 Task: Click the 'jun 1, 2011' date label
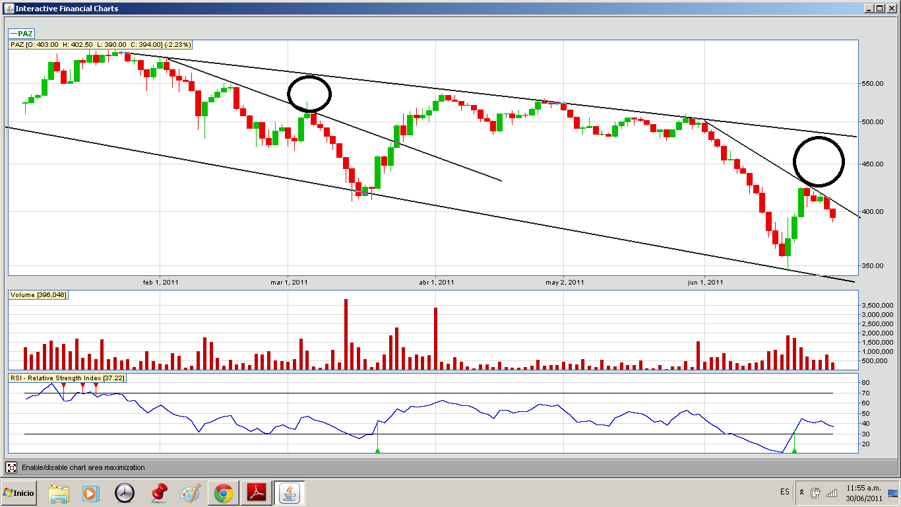click(x=705, y=282)
